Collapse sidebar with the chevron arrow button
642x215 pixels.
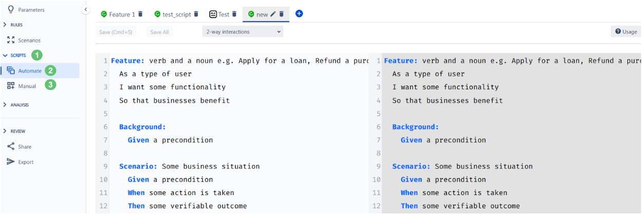click(86, 10)
